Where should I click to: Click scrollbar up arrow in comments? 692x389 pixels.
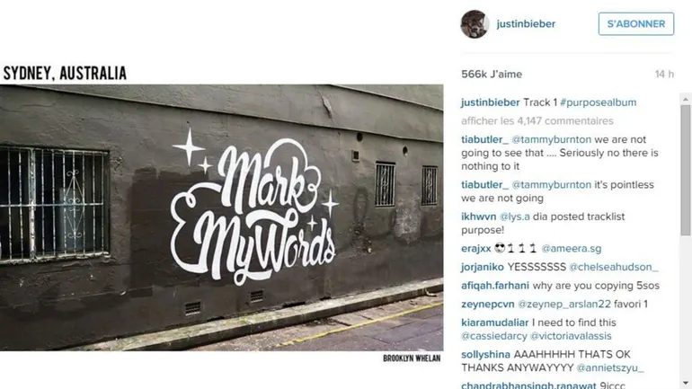[x=686, y=99]
